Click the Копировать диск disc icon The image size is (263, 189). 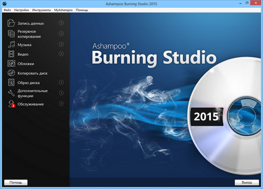tap(11, 73)
